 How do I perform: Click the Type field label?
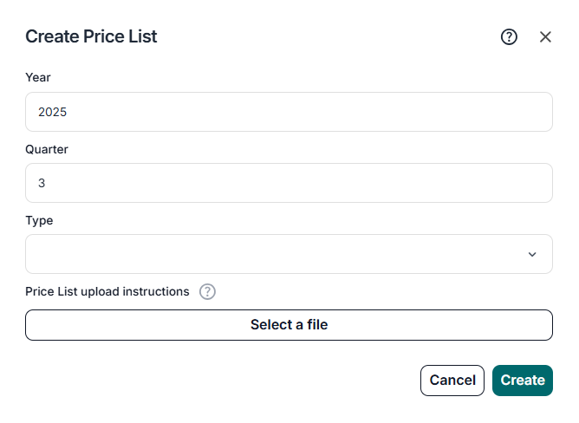[39, 220]
